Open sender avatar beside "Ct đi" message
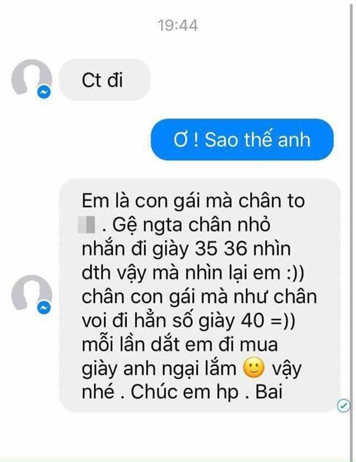The width and height of the screenshot is (356, 462). click(x=32, y=79)
